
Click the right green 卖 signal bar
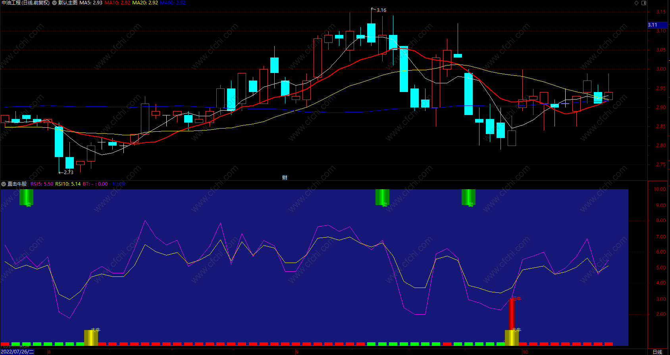(x=468, y=198)
